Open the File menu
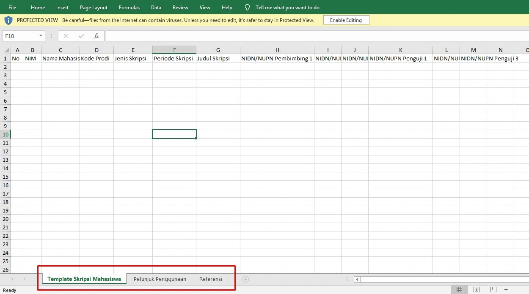Screen dimensions: 529x294 [12, 8]
